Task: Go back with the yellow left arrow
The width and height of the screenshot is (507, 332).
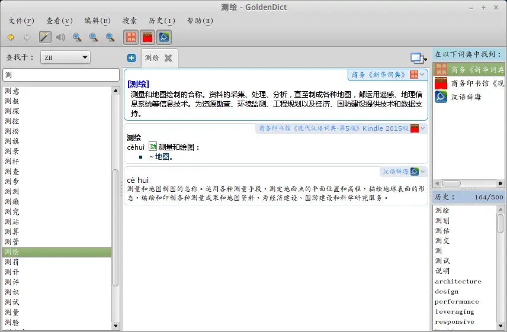Action: 11,37
